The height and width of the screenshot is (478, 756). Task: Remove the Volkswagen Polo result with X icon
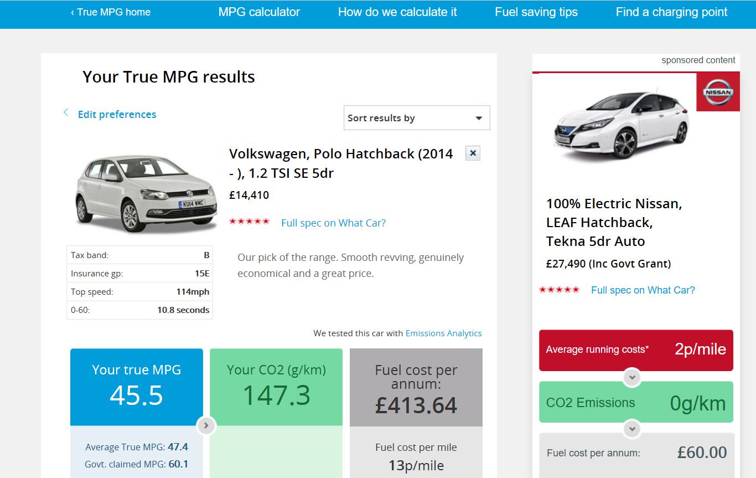(x=473, y=153)
